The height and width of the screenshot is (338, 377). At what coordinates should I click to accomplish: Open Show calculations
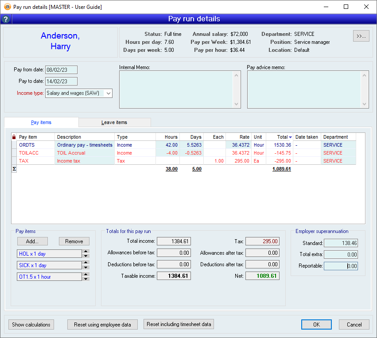point(31,325)
